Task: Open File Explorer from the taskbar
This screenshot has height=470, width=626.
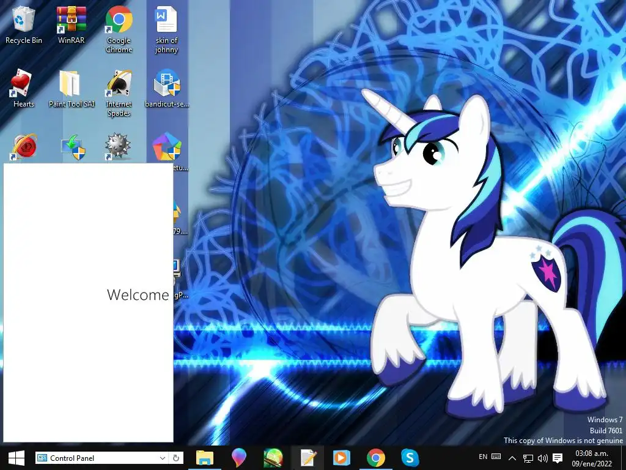Action: pyautogui.click(x=205, y=458)
